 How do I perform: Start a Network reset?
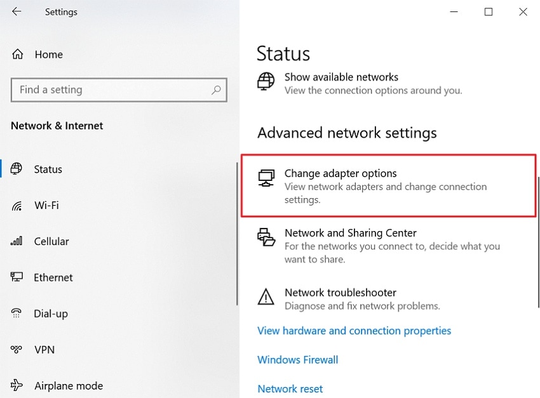290,388
